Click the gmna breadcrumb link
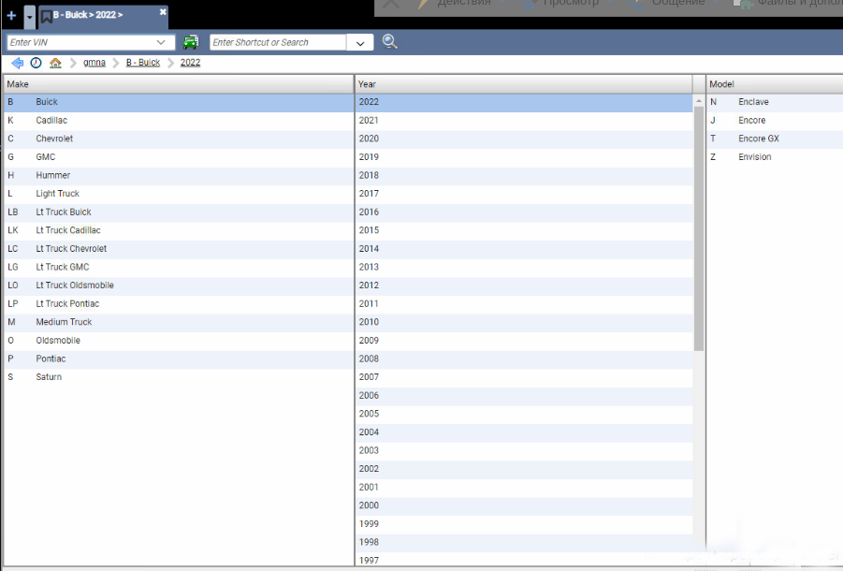 click(x=94, y=63)
